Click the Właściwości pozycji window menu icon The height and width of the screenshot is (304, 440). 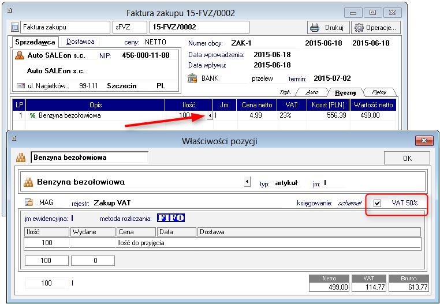(14, 138)
